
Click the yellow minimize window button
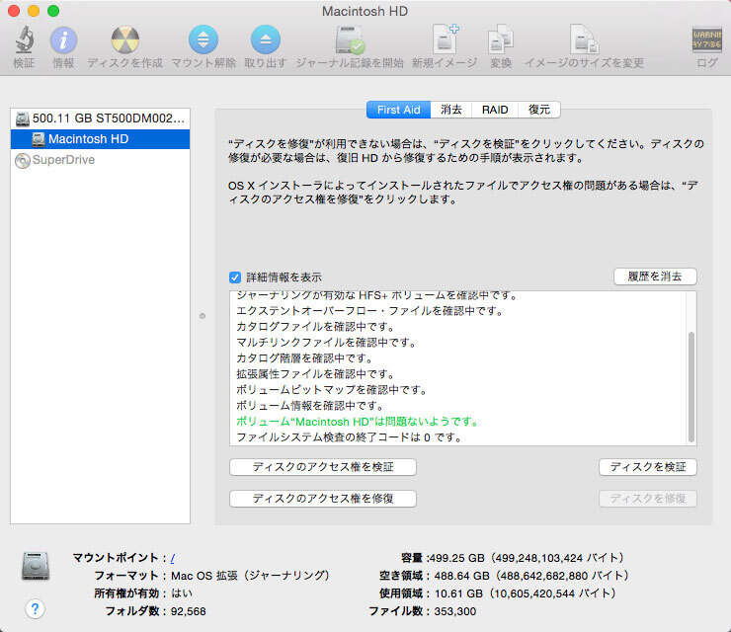pyautogui.click(x=34, y=11)
